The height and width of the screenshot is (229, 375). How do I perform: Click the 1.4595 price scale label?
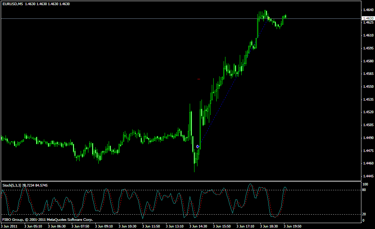(368, 48)
